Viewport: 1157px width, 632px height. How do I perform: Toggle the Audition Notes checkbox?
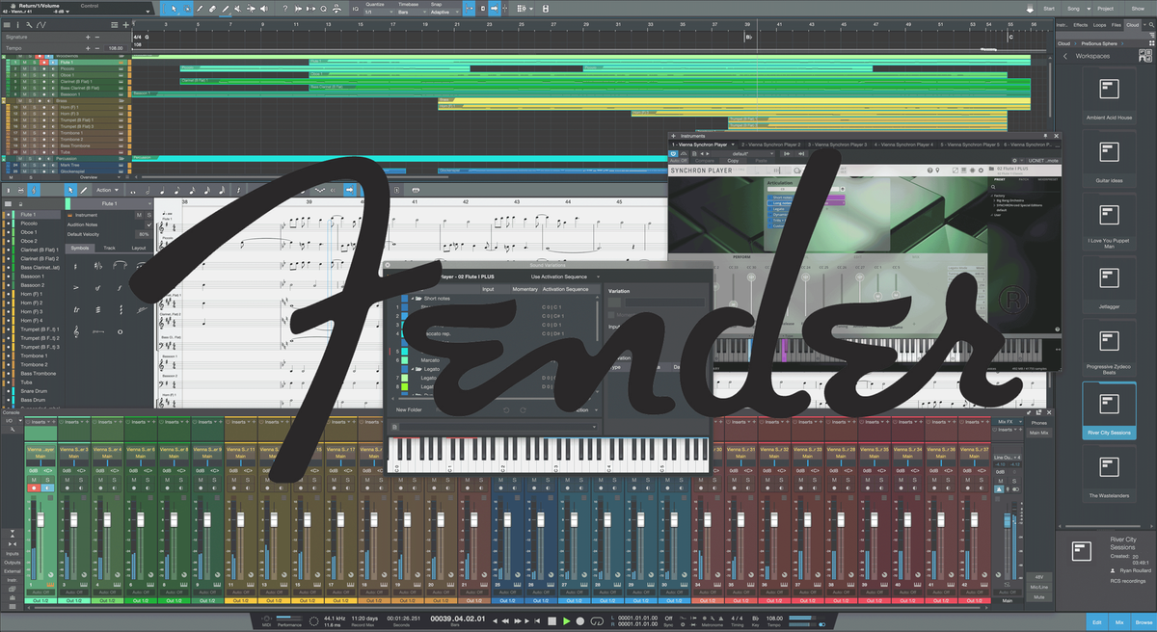[148, 224]
